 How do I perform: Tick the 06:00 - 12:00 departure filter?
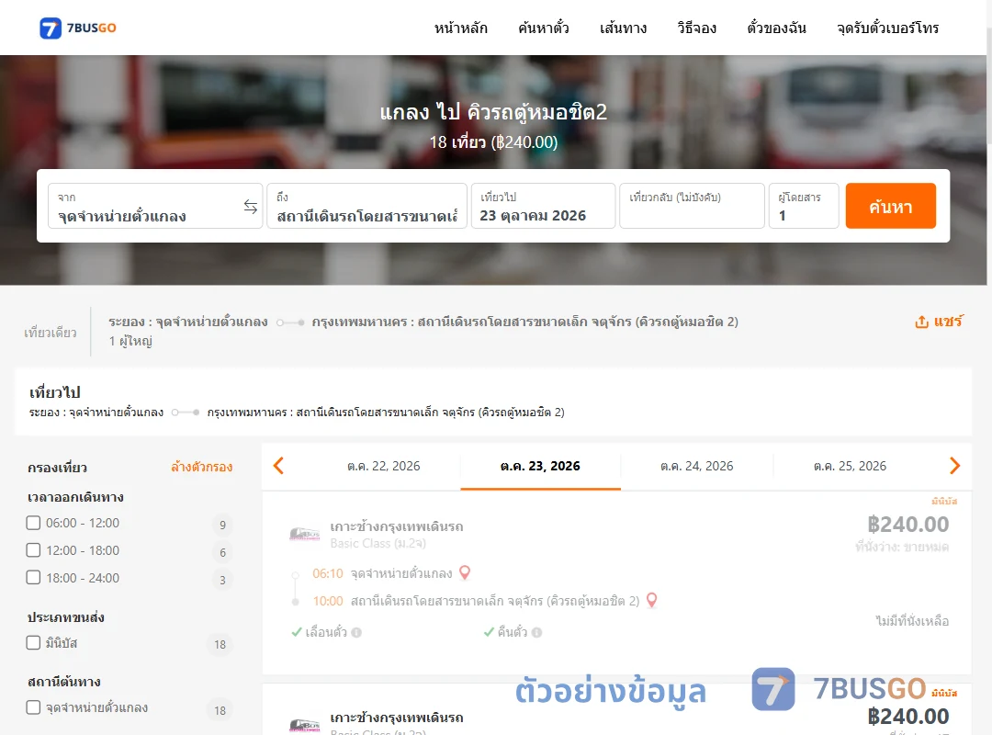click(x=34, y=523)
